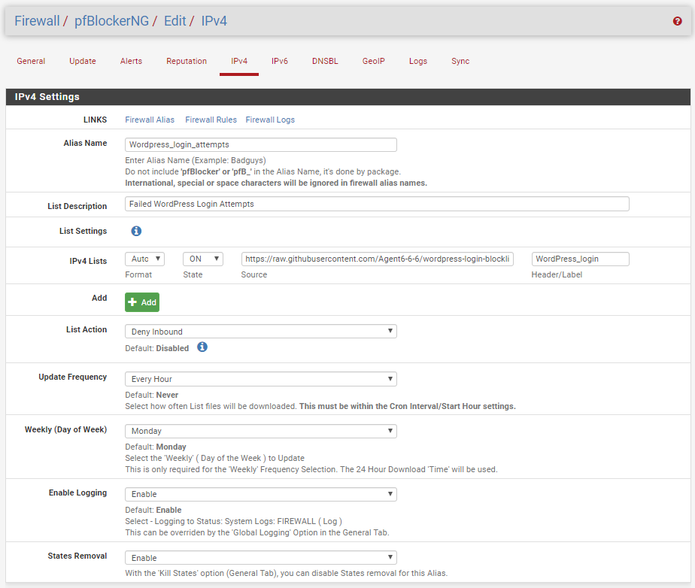Go to the Reputation tab
Screen dimensions: 695x588
coord(187,62)
